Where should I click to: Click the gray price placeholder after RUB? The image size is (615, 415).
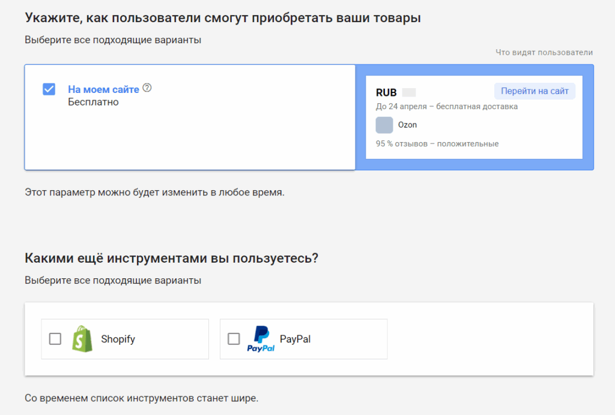[x=408, y=92]
